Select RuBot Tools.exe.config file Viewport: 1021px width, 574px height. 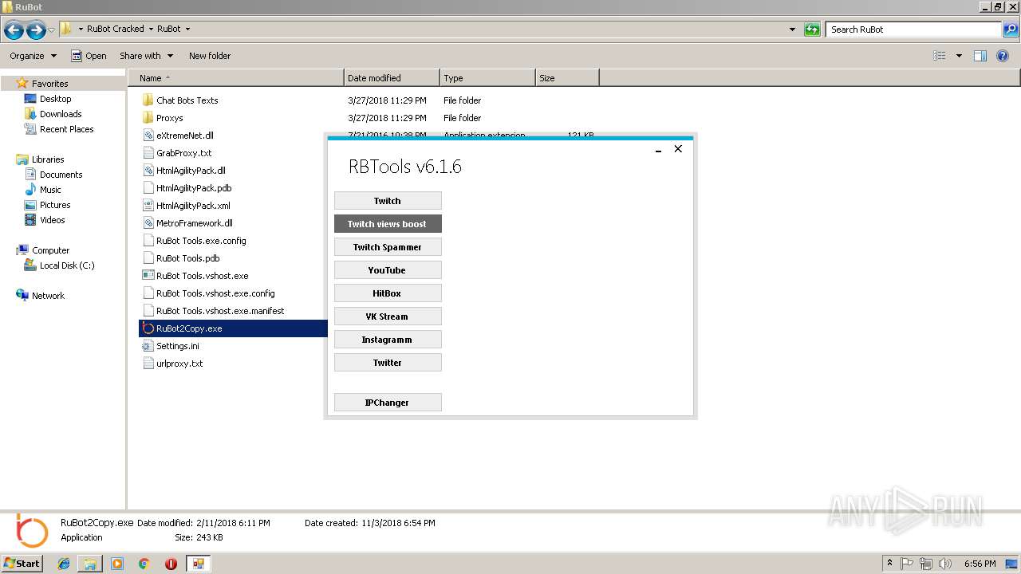click(x=201, y=241)
